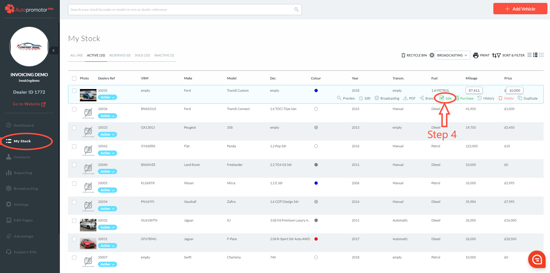Check the Jaguar F-Pace row checkbox
The image size is (550, 273).
click(x=74, y=239)
